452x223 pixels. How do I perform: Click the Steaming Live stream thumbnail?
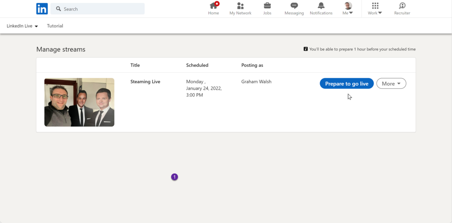click(x=79, y=102)
